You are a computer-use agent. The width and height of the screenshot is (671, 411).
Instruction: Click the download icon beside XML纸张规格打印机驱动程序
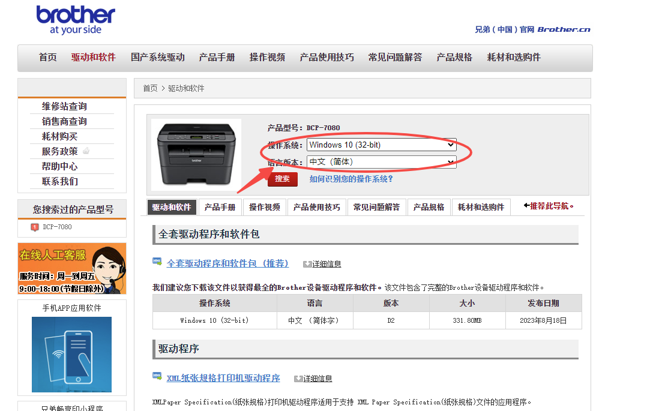(x=157, y=377)
